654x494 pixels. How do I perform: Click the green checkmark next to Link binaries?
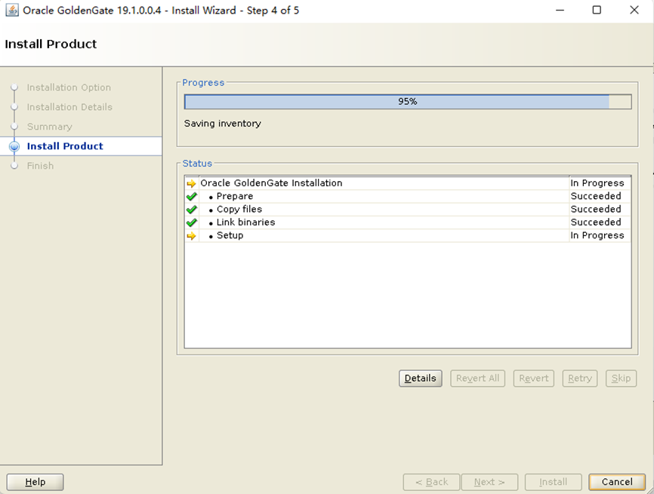(192, 222)
